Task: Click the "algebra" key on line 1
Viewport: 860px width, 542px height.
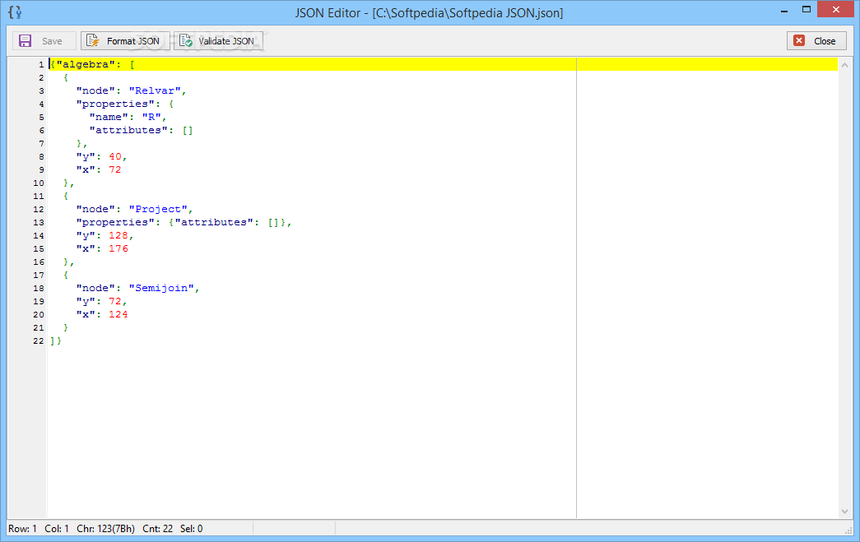Action: pos(86,65)
